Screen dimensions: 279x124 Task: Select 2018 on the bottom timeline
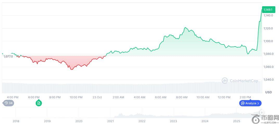pos(16,121)
